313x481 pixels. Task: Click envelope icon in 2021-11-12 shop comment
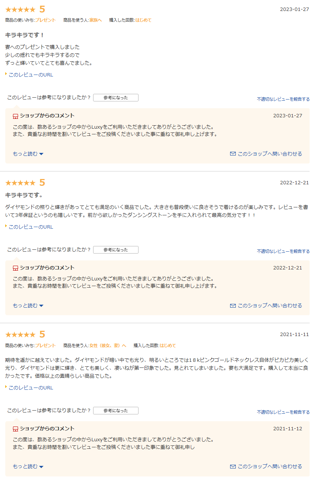[x=233, y=466]
